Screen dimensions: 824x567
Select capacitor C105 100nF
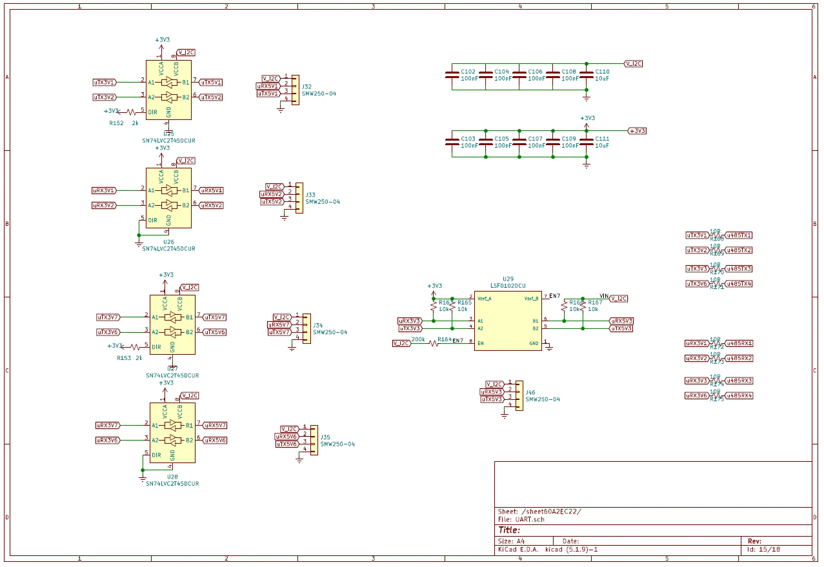485,142
